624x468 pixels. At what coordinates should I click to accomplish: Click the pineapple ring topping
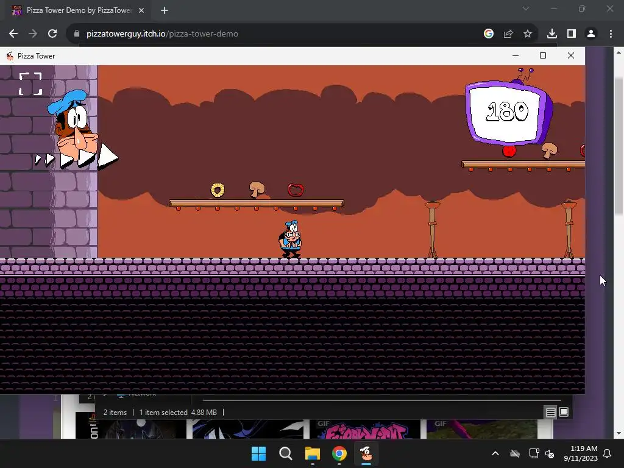pos(218,190)
